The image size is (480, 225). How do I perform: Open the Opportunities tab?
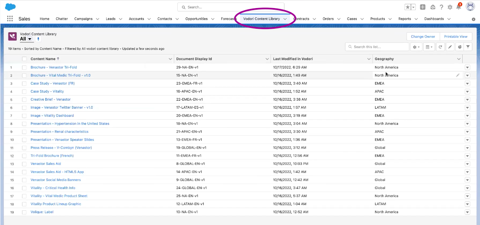[196, 19]
